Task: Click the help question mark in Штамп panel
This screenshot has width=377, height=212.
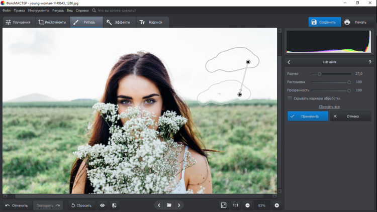Action: [x=370, y=62]
